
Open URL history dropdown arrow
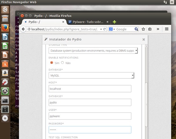[x=101, y=29]
